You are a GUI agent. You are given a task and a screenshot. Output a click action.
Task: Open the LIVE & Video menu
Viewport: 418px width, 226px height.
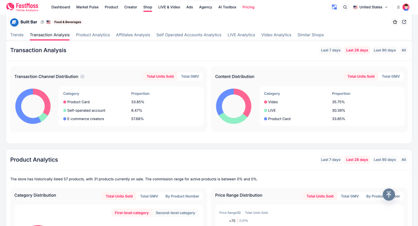(169, 7)
